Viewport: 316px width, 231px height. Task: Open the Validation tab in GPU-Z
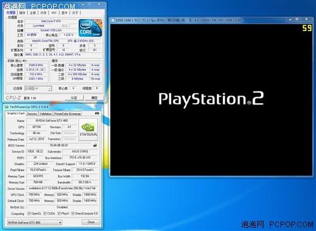pos(46,114)
